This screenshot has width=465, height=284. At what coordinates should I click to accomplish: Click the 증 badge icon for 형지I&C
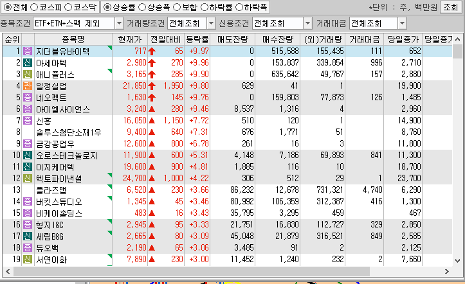(x=28, y=224)
